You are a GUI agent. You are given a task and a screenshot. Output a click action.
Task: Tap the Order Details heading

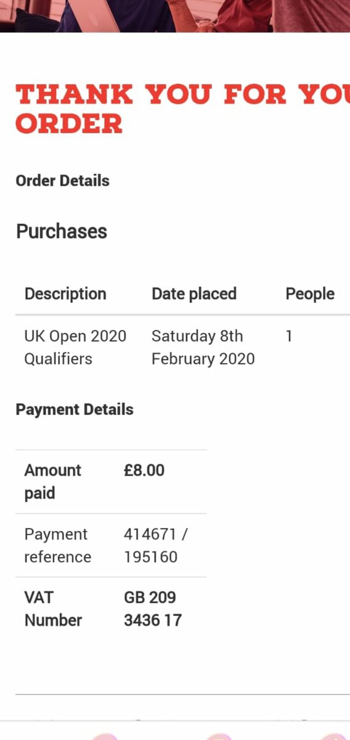pyautogui.click(x=62, y=181)
